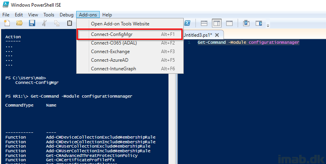Click the Name column header in console
326x164 pixels.
point(51,105)
